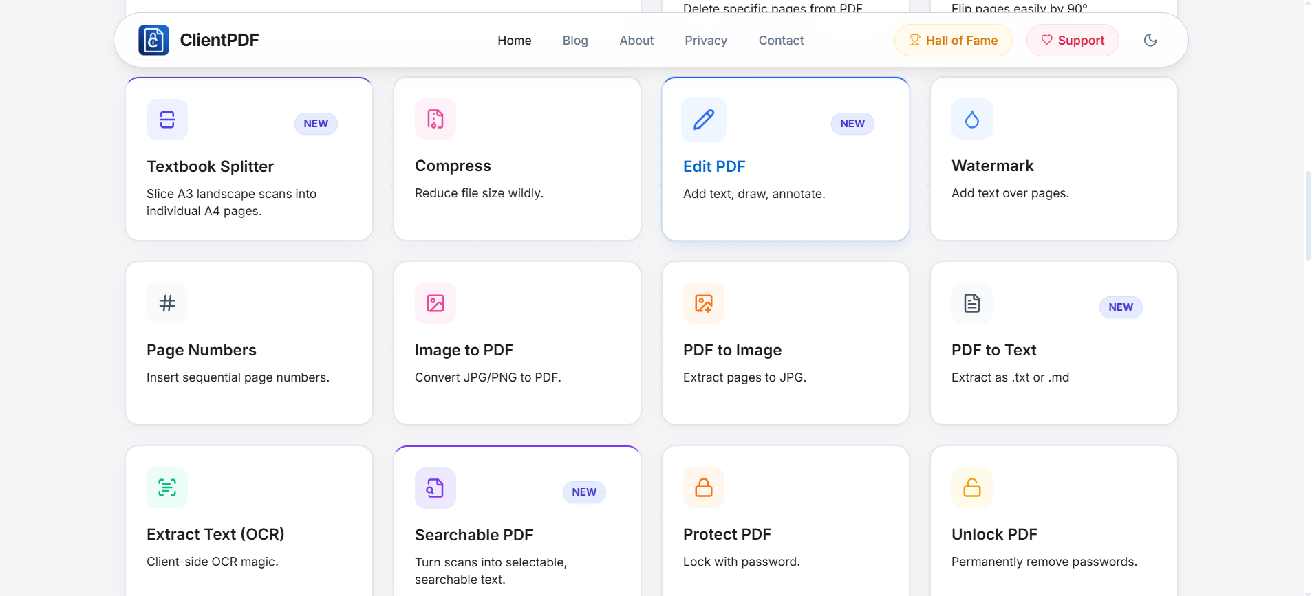Click the ClientPDF brand name
This screenshot has height=596, width=1312.
tap(219, 40)
